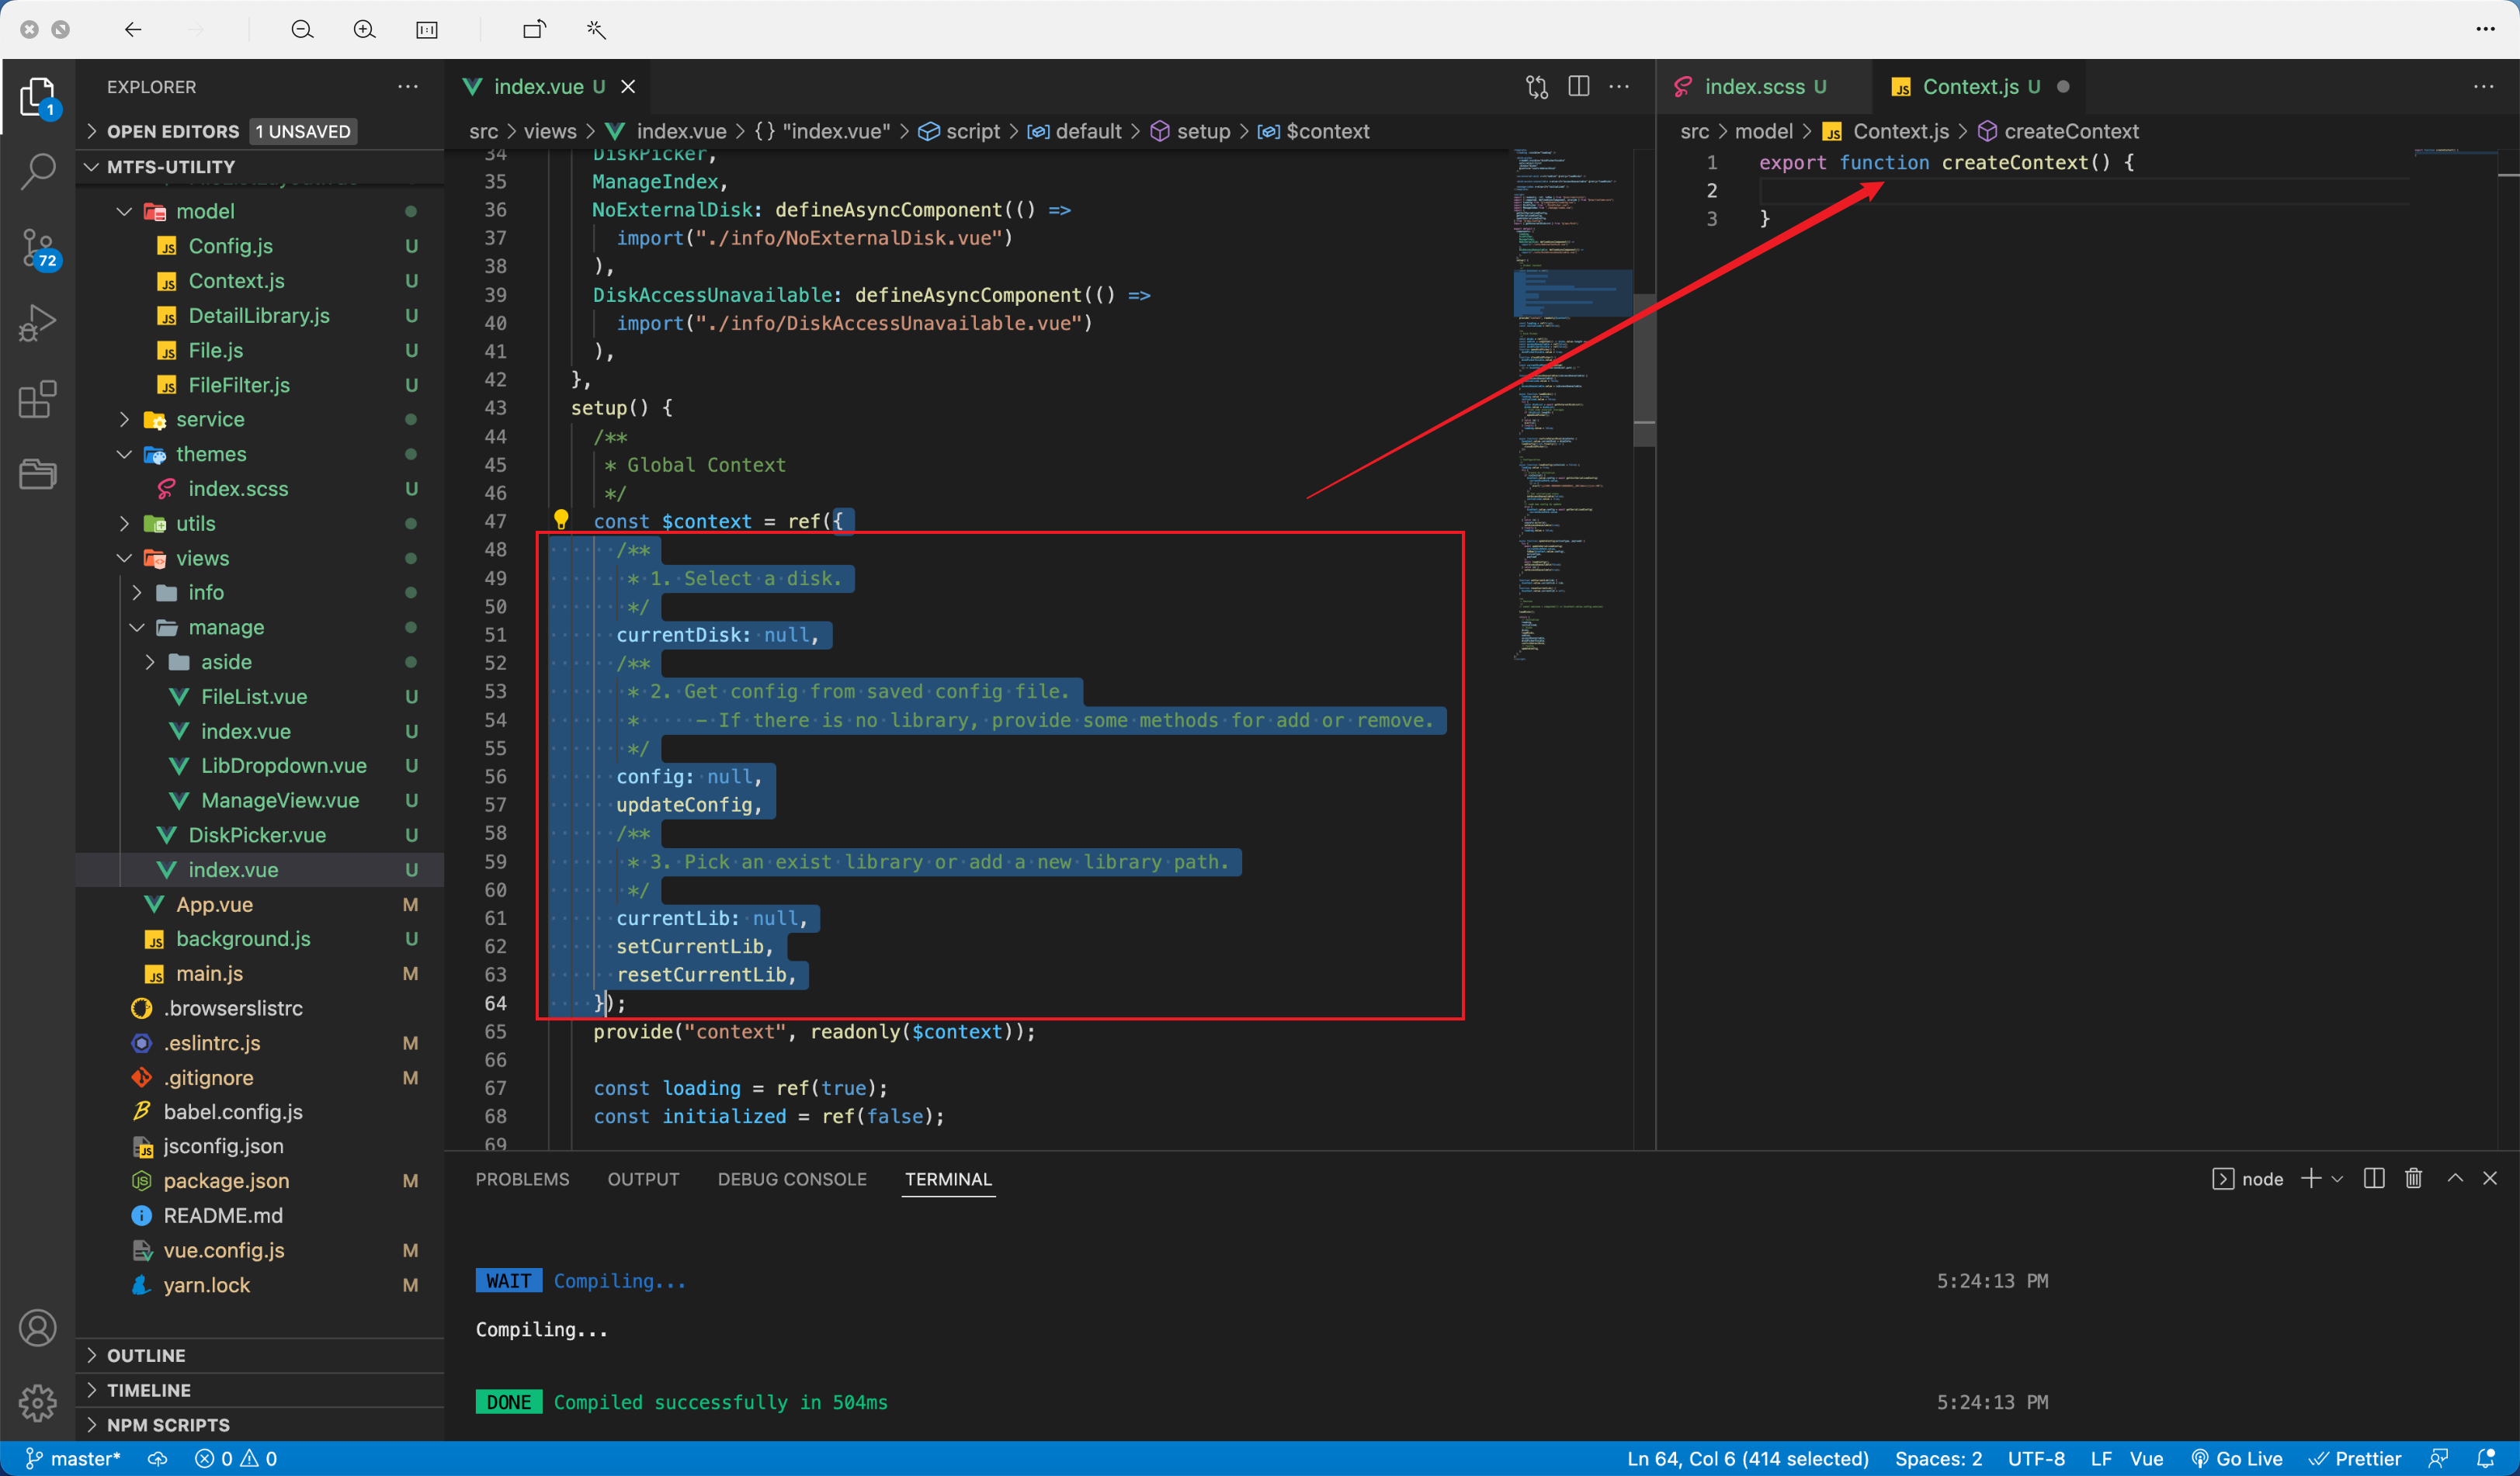Open changes compare icon in editor title bar
This screenshot has width=2520, height=1476.
[1537, 87]
